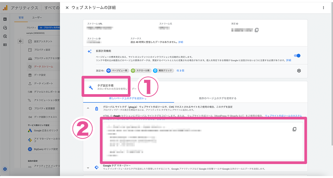Screen dimensions: 333x178
Task: Open ウェブサイト作成ツールのカスタム link
Action: 283,116
